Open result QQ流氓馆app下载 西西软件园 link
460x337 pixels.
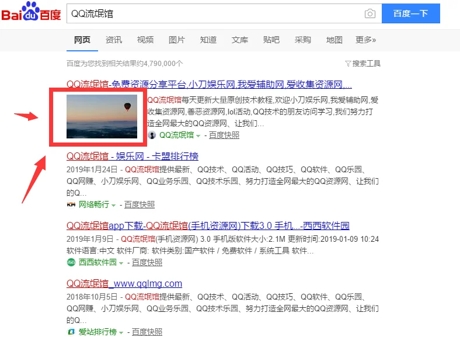coord(208,226)
